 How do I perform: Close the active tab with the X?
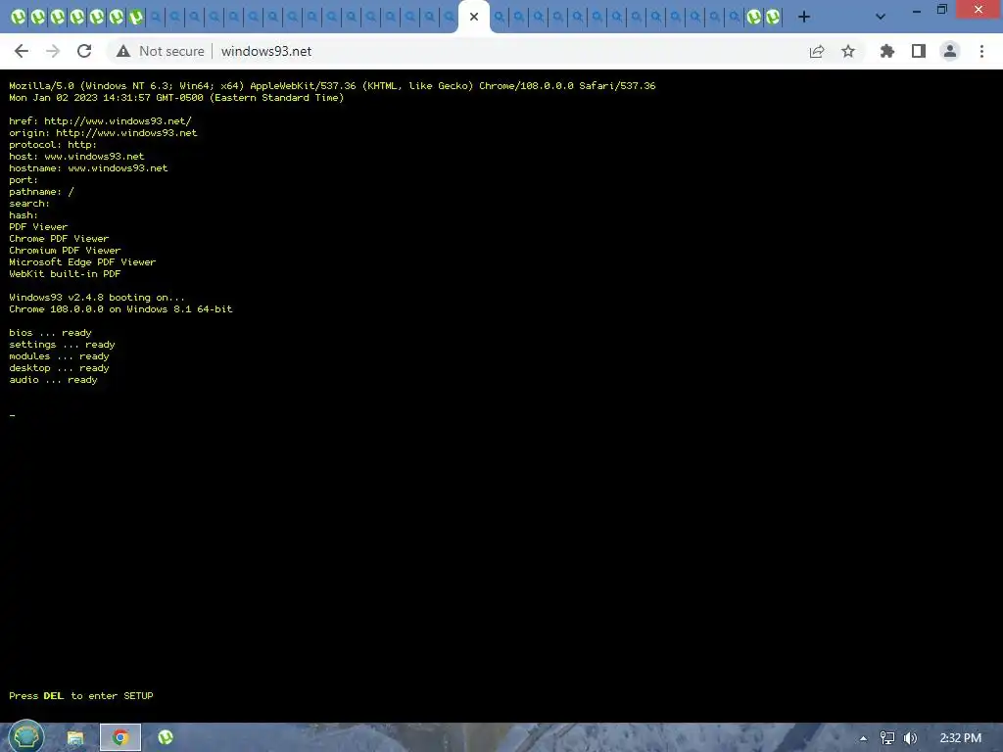point(474,17)
